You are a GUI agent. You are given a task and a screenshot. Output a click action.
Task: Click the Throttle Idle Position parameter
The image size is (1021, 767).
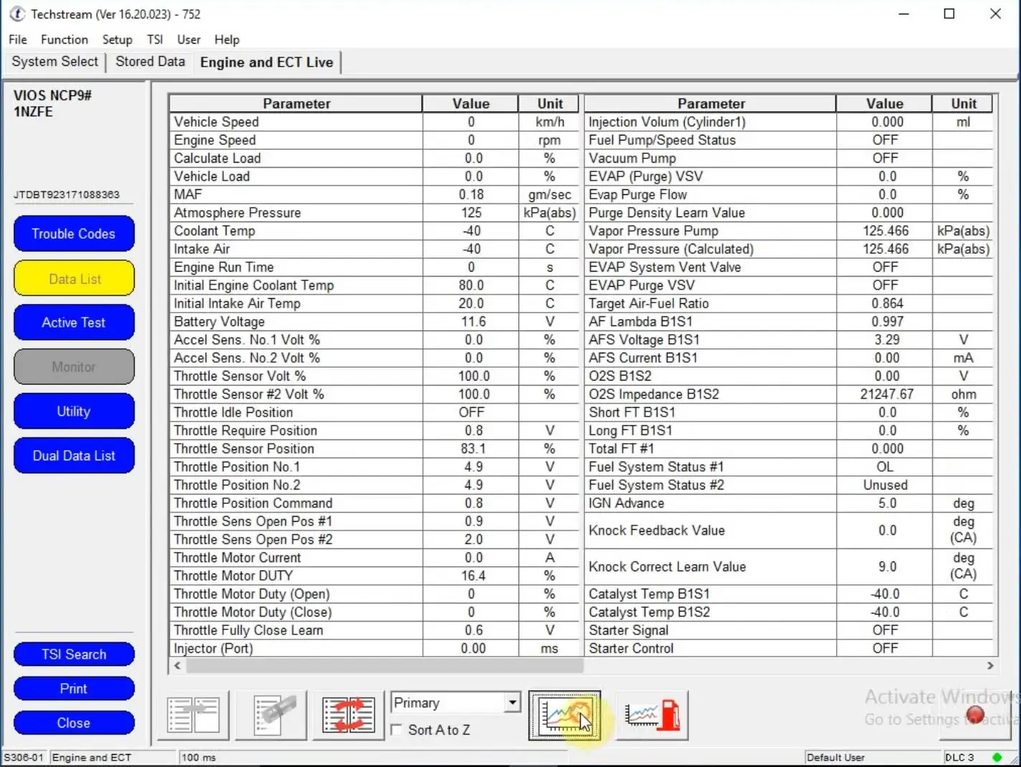tap(295, 412)
